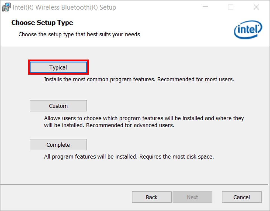270x211 pixels.
Task: Close the setup wizard window
Action: tap(256, 7)
